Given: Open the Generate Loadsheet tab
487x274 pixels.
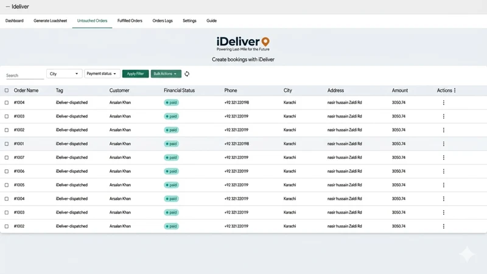Looking at the screenshot, I should (x=51, y=21).
